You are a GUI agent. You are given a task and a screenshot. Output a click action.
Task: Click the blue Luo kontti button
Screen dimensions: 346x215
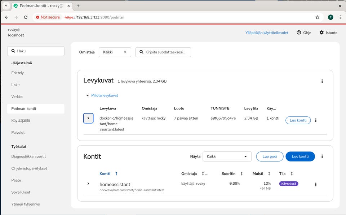pyautogui.click(x=300, y=156)
